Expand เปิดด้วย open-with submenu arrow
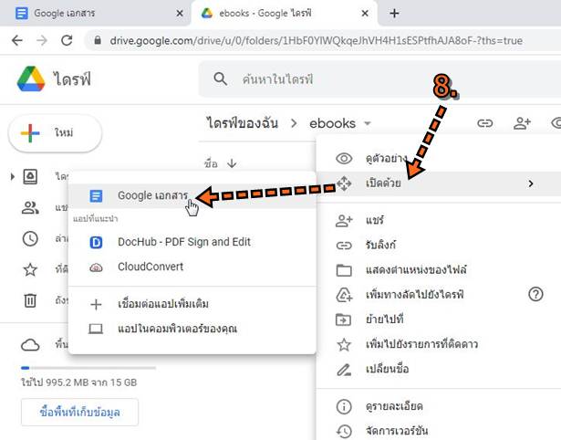Screen dimensions: 561x440 point(531,183)
